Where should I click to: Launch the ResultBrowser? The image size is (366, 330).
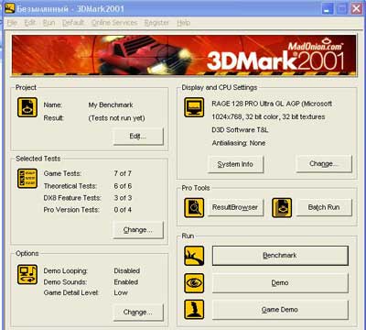[235, 207]
